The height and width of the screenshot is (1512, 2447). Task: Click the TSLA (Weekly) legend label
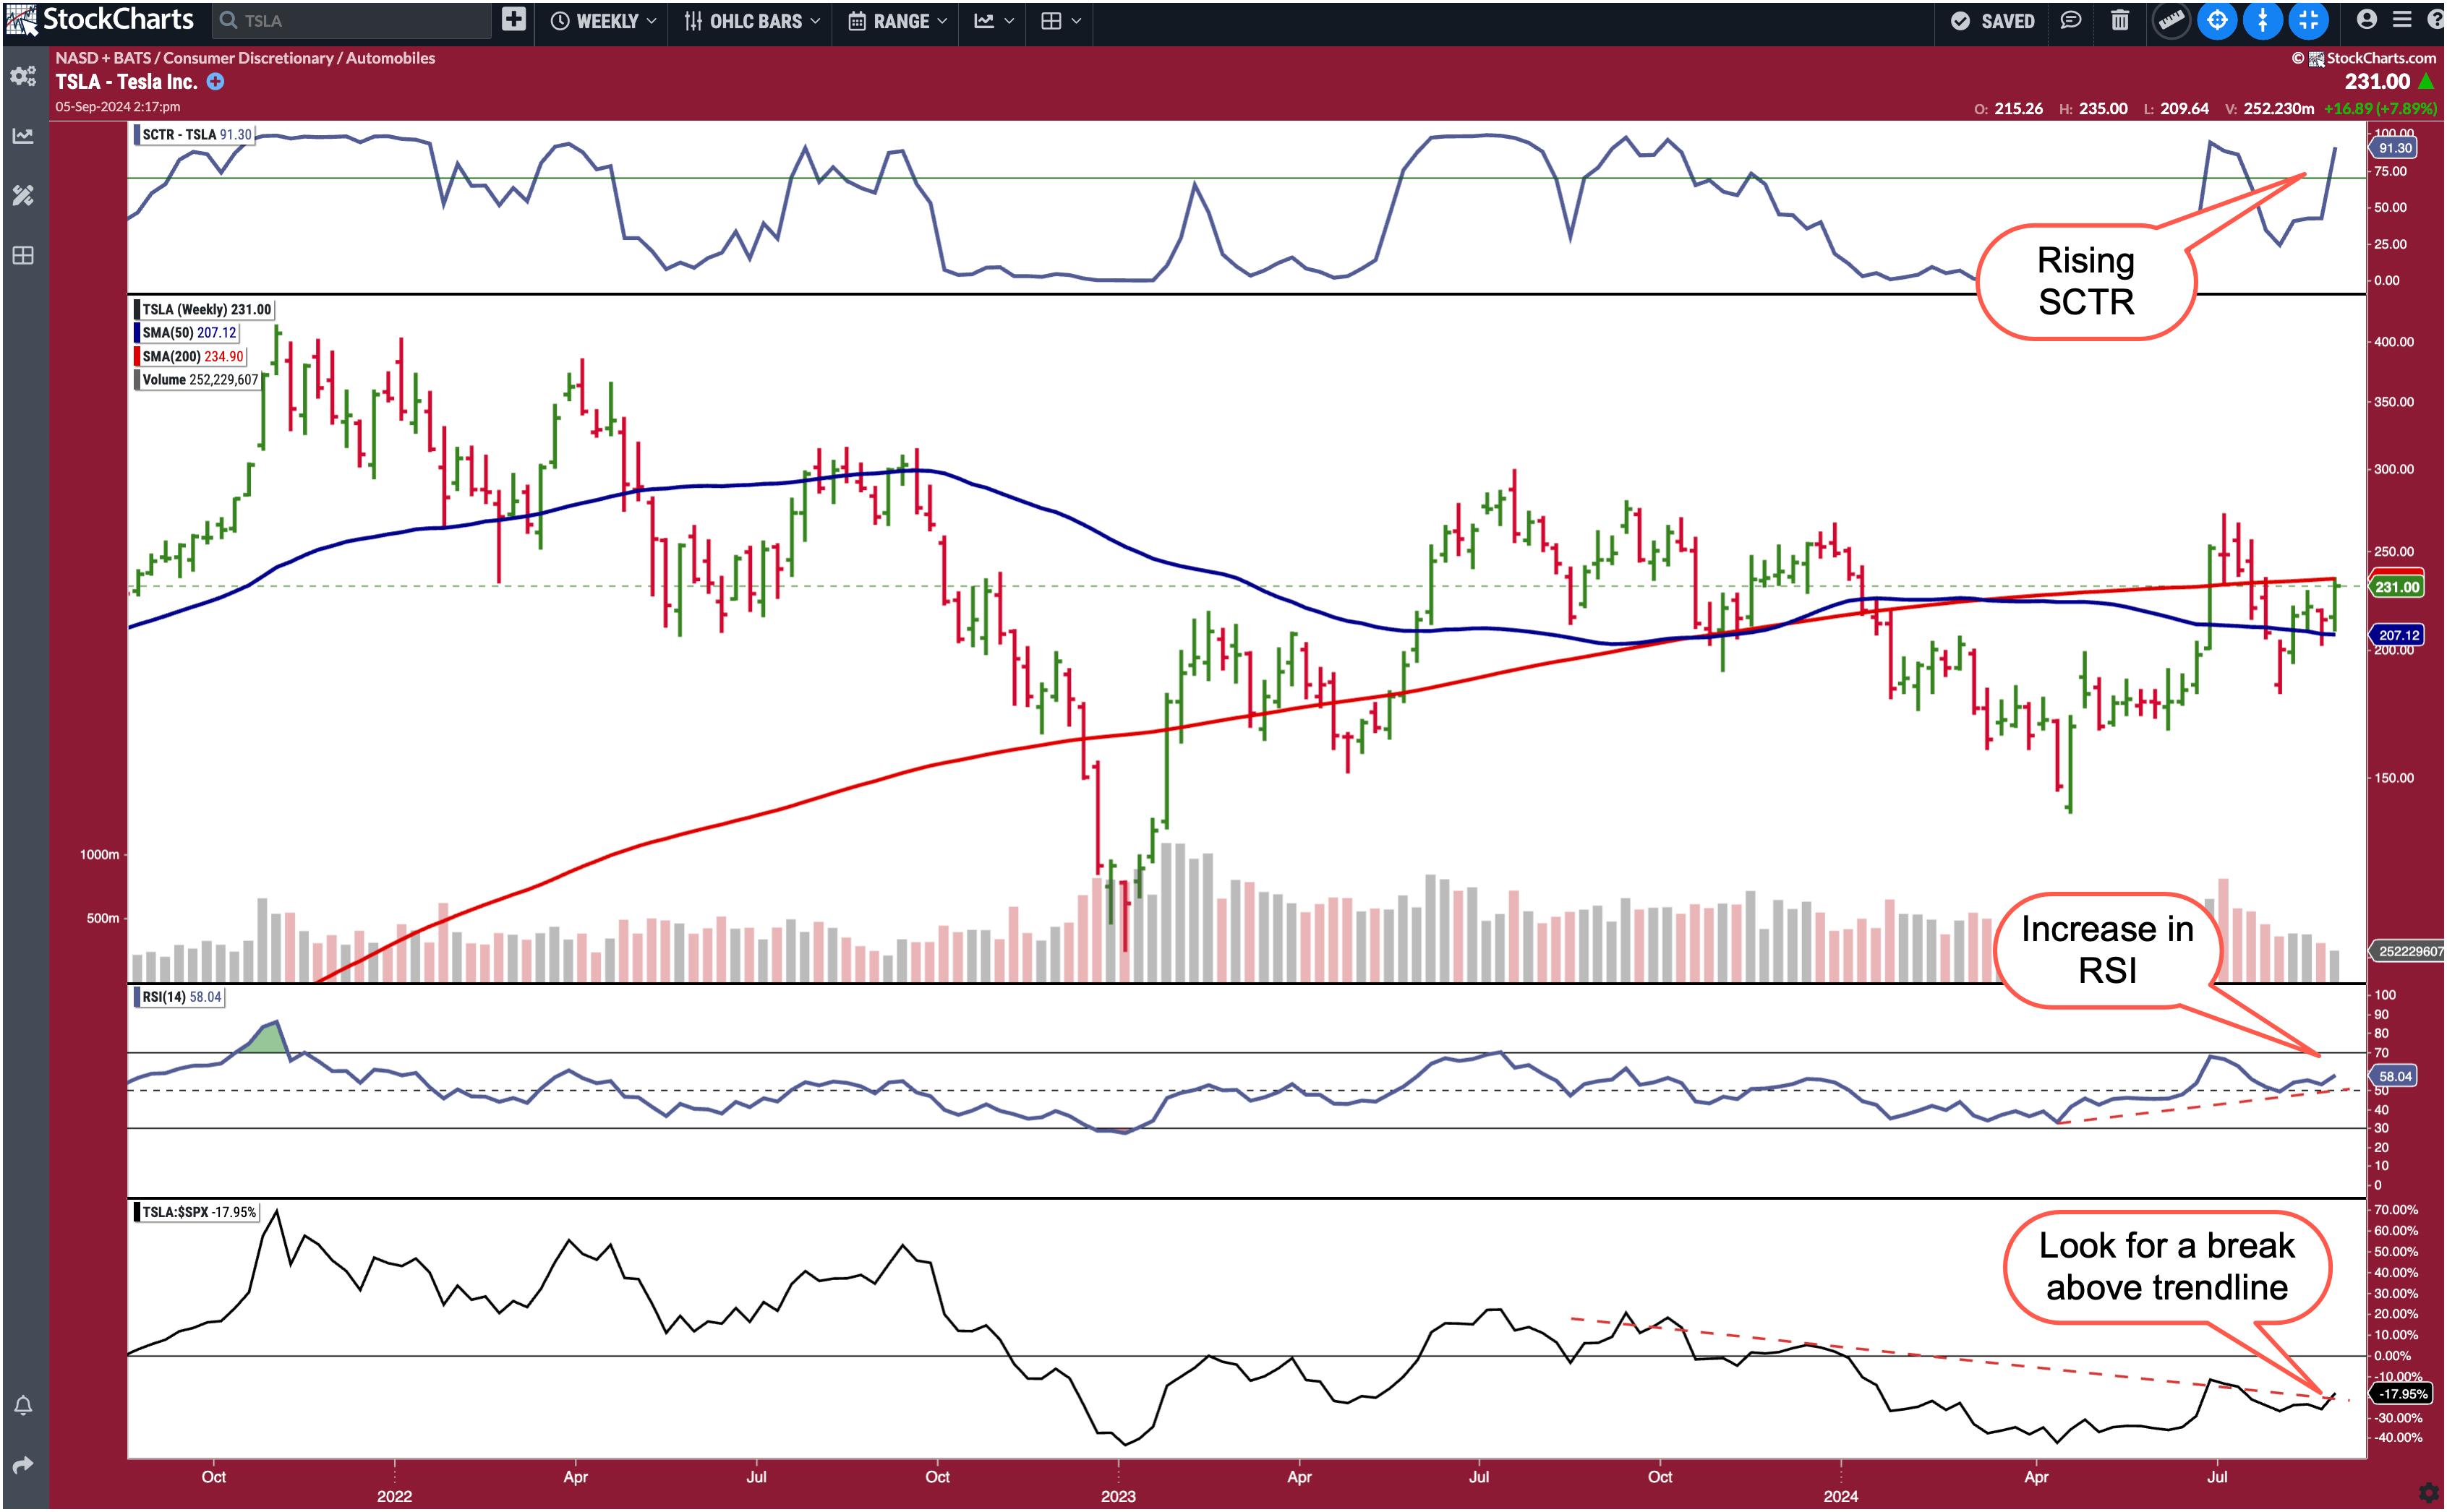(x=204, y=309)
